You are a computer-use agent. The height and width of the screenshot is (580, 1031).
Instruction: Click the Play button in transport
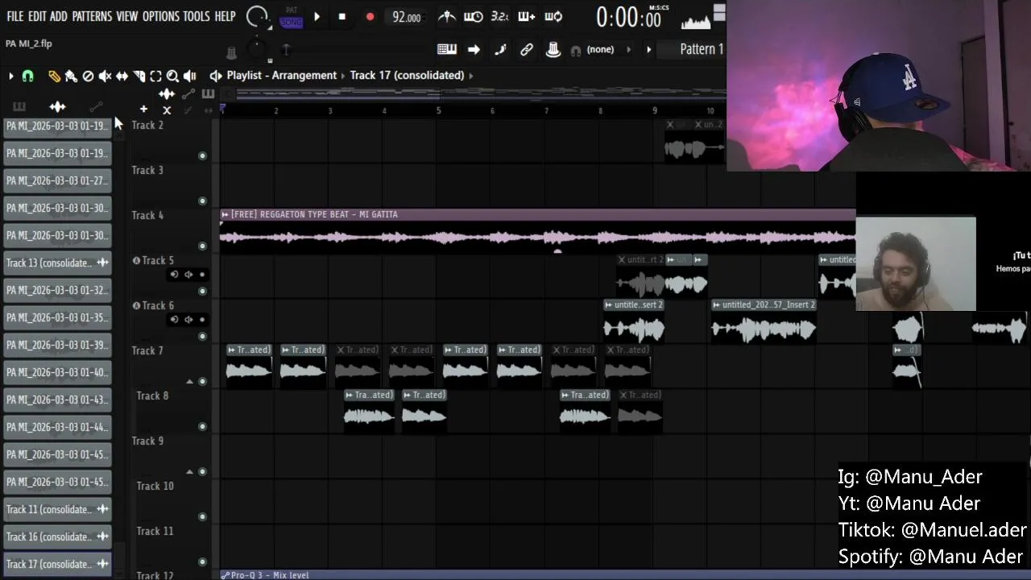317,17
